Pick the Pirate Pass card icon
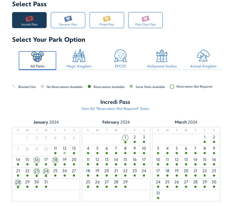The height and width of the screenshot is (207, 235). [x=106, y=18]
